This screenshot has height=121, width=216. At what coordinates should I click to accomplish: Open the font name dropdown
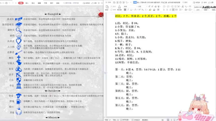137,6
